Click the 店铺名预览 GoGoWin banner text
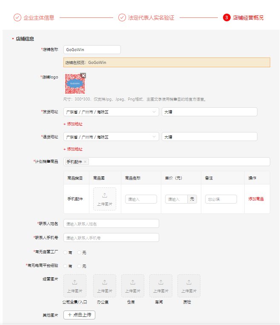280x325 pixels. [x=86, y=62]
